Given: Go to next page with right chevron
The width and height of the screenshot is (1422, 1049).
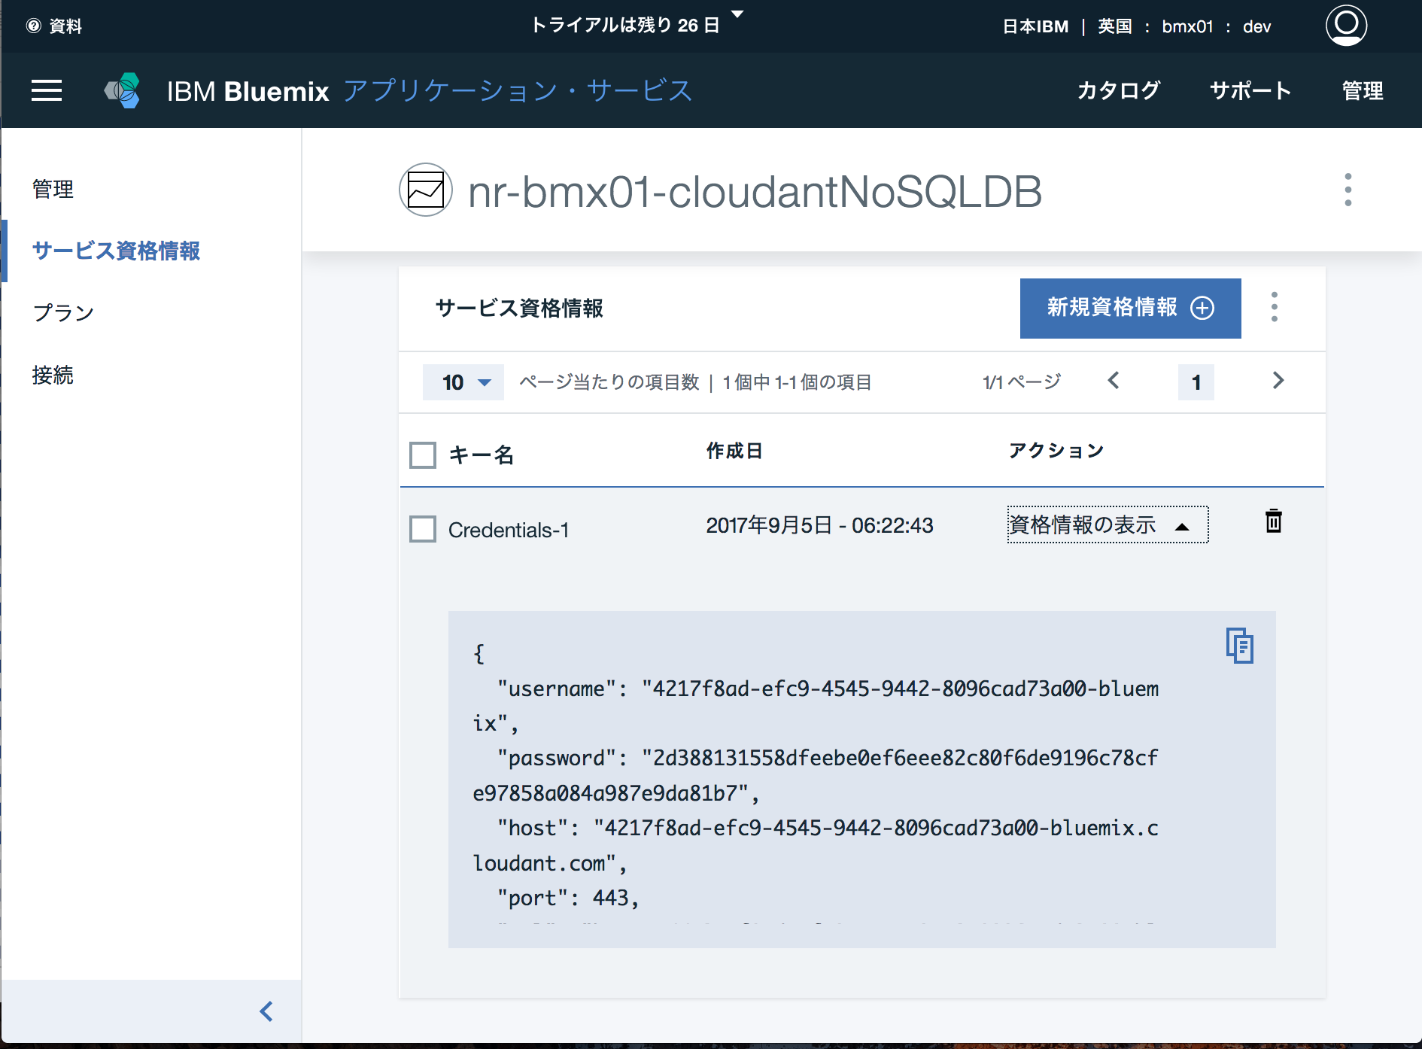Looking at the screenshot, I should pyautogui.click(x=1278, y=382).
